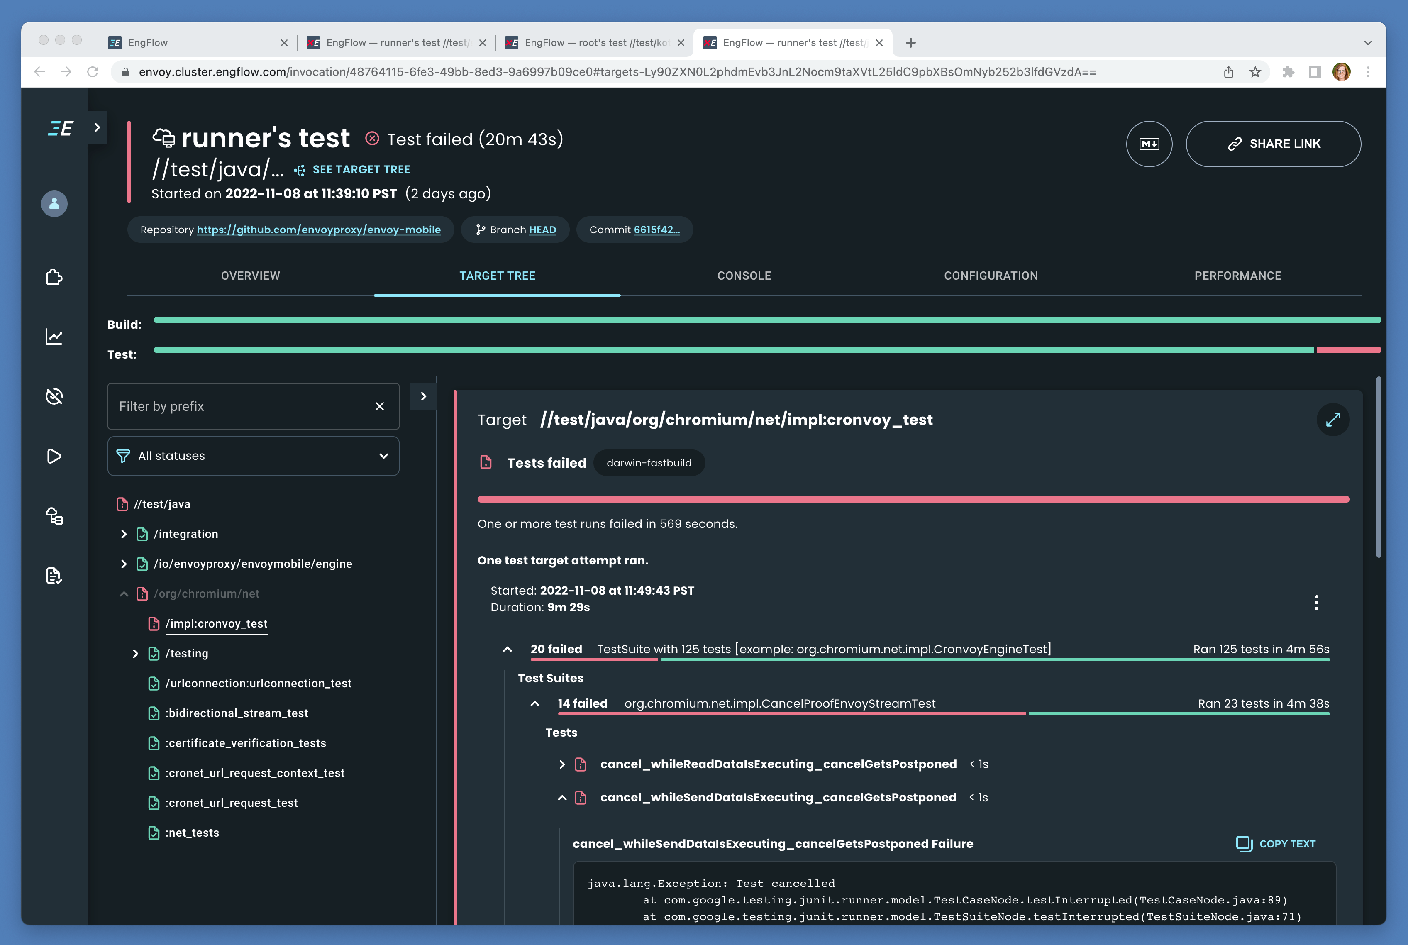Expand the sidebar navigation chevron
The image size is (1408, 945).
(x=98, y=127)
